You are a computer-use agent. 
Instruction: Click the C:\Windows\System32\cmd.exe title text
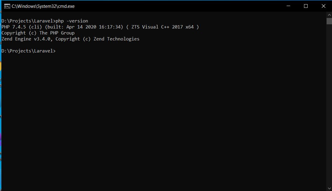[x=43, y=6]
